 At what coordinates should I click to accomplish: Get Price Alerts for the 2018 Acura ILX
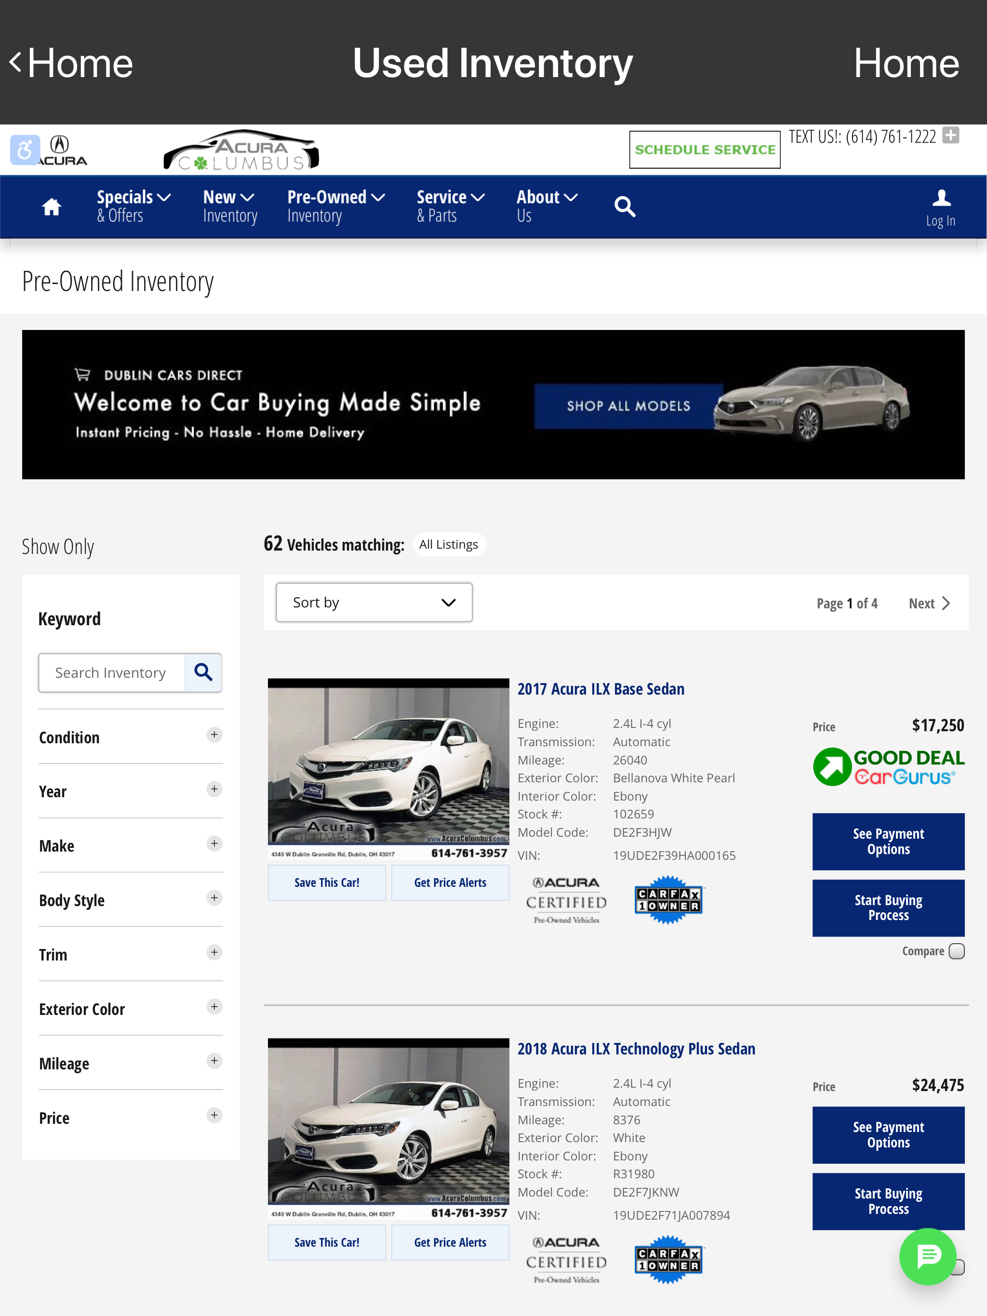click(450, 1242)
